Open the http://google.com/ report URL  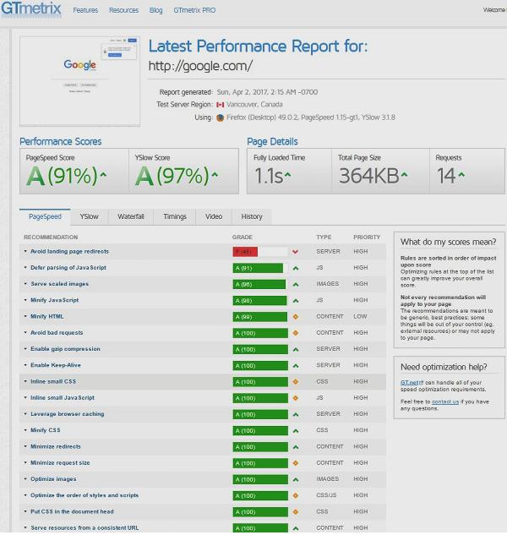200,66
